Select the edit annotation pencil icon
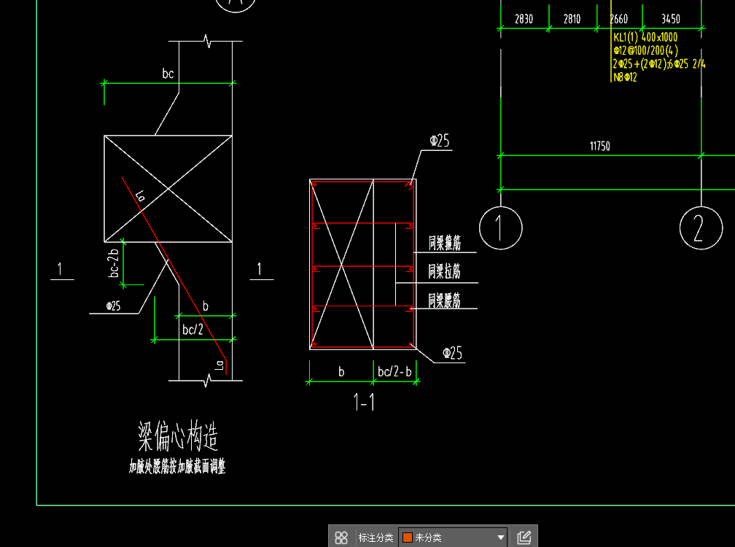Screen dimensions: 735x547 pos(524,537)
